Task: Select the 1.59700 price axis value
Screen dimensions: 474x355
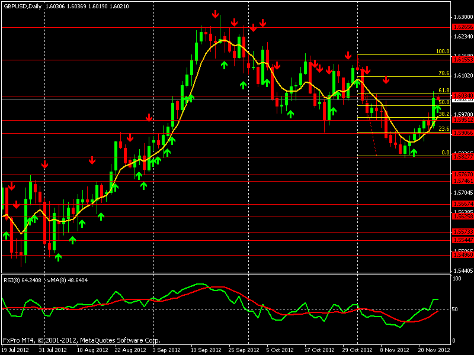Action: [x=463, y=115]
